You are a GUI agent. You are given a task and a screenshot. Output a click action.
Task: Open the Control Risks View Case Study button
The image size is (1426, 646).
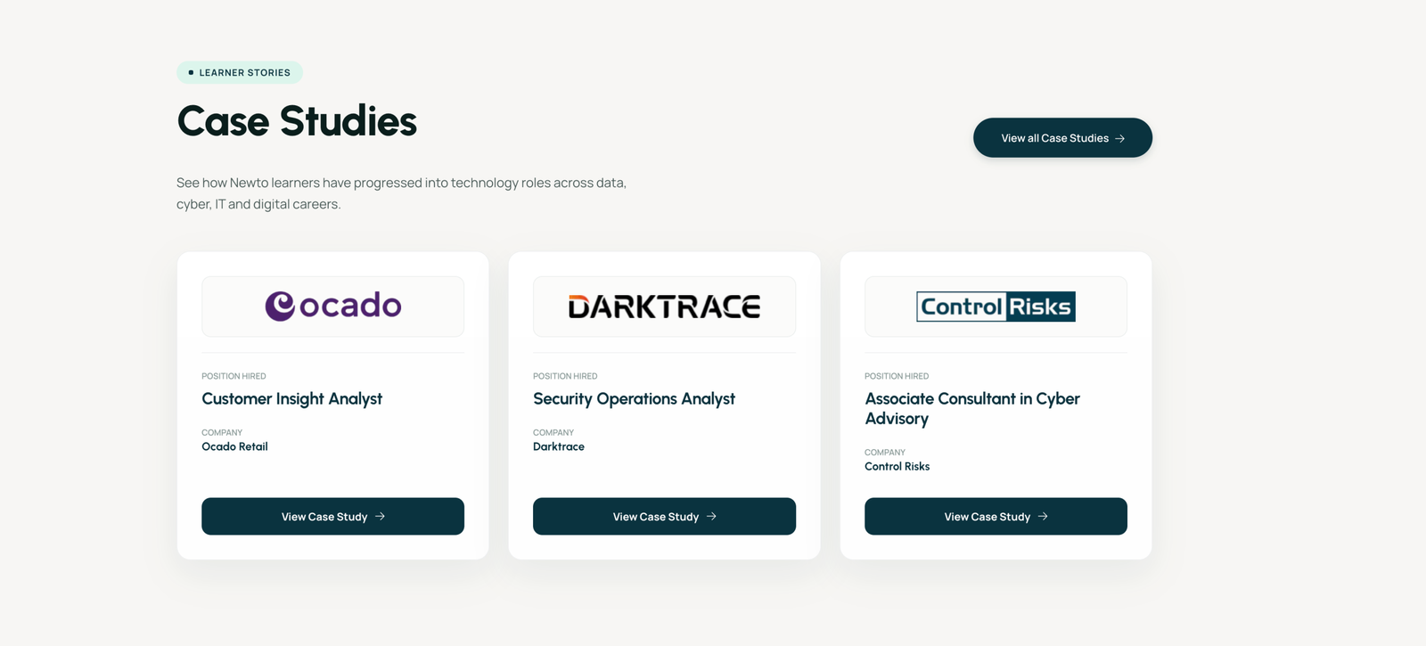pyautogui.click(x=996, y=517)
